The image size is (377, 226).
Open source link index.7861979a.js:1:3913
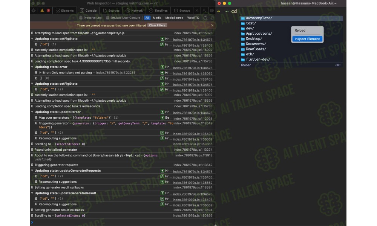click(194, 156)
